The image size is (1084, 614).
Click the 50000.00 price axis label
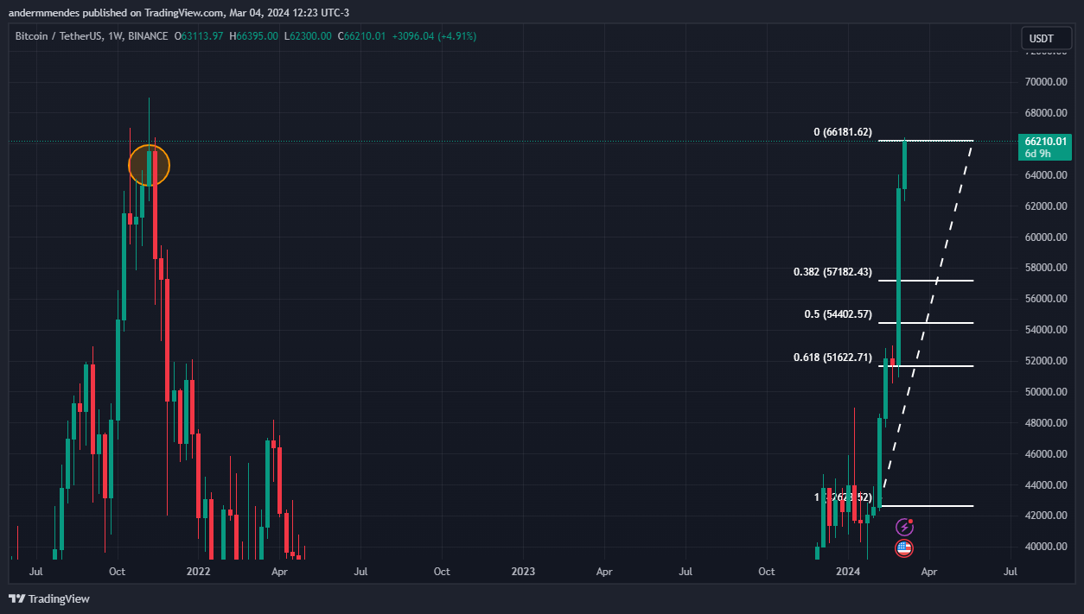[1045, 392]
